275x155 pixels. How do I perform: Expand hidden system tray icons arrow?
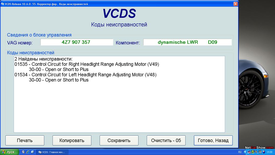coord(245,152)
